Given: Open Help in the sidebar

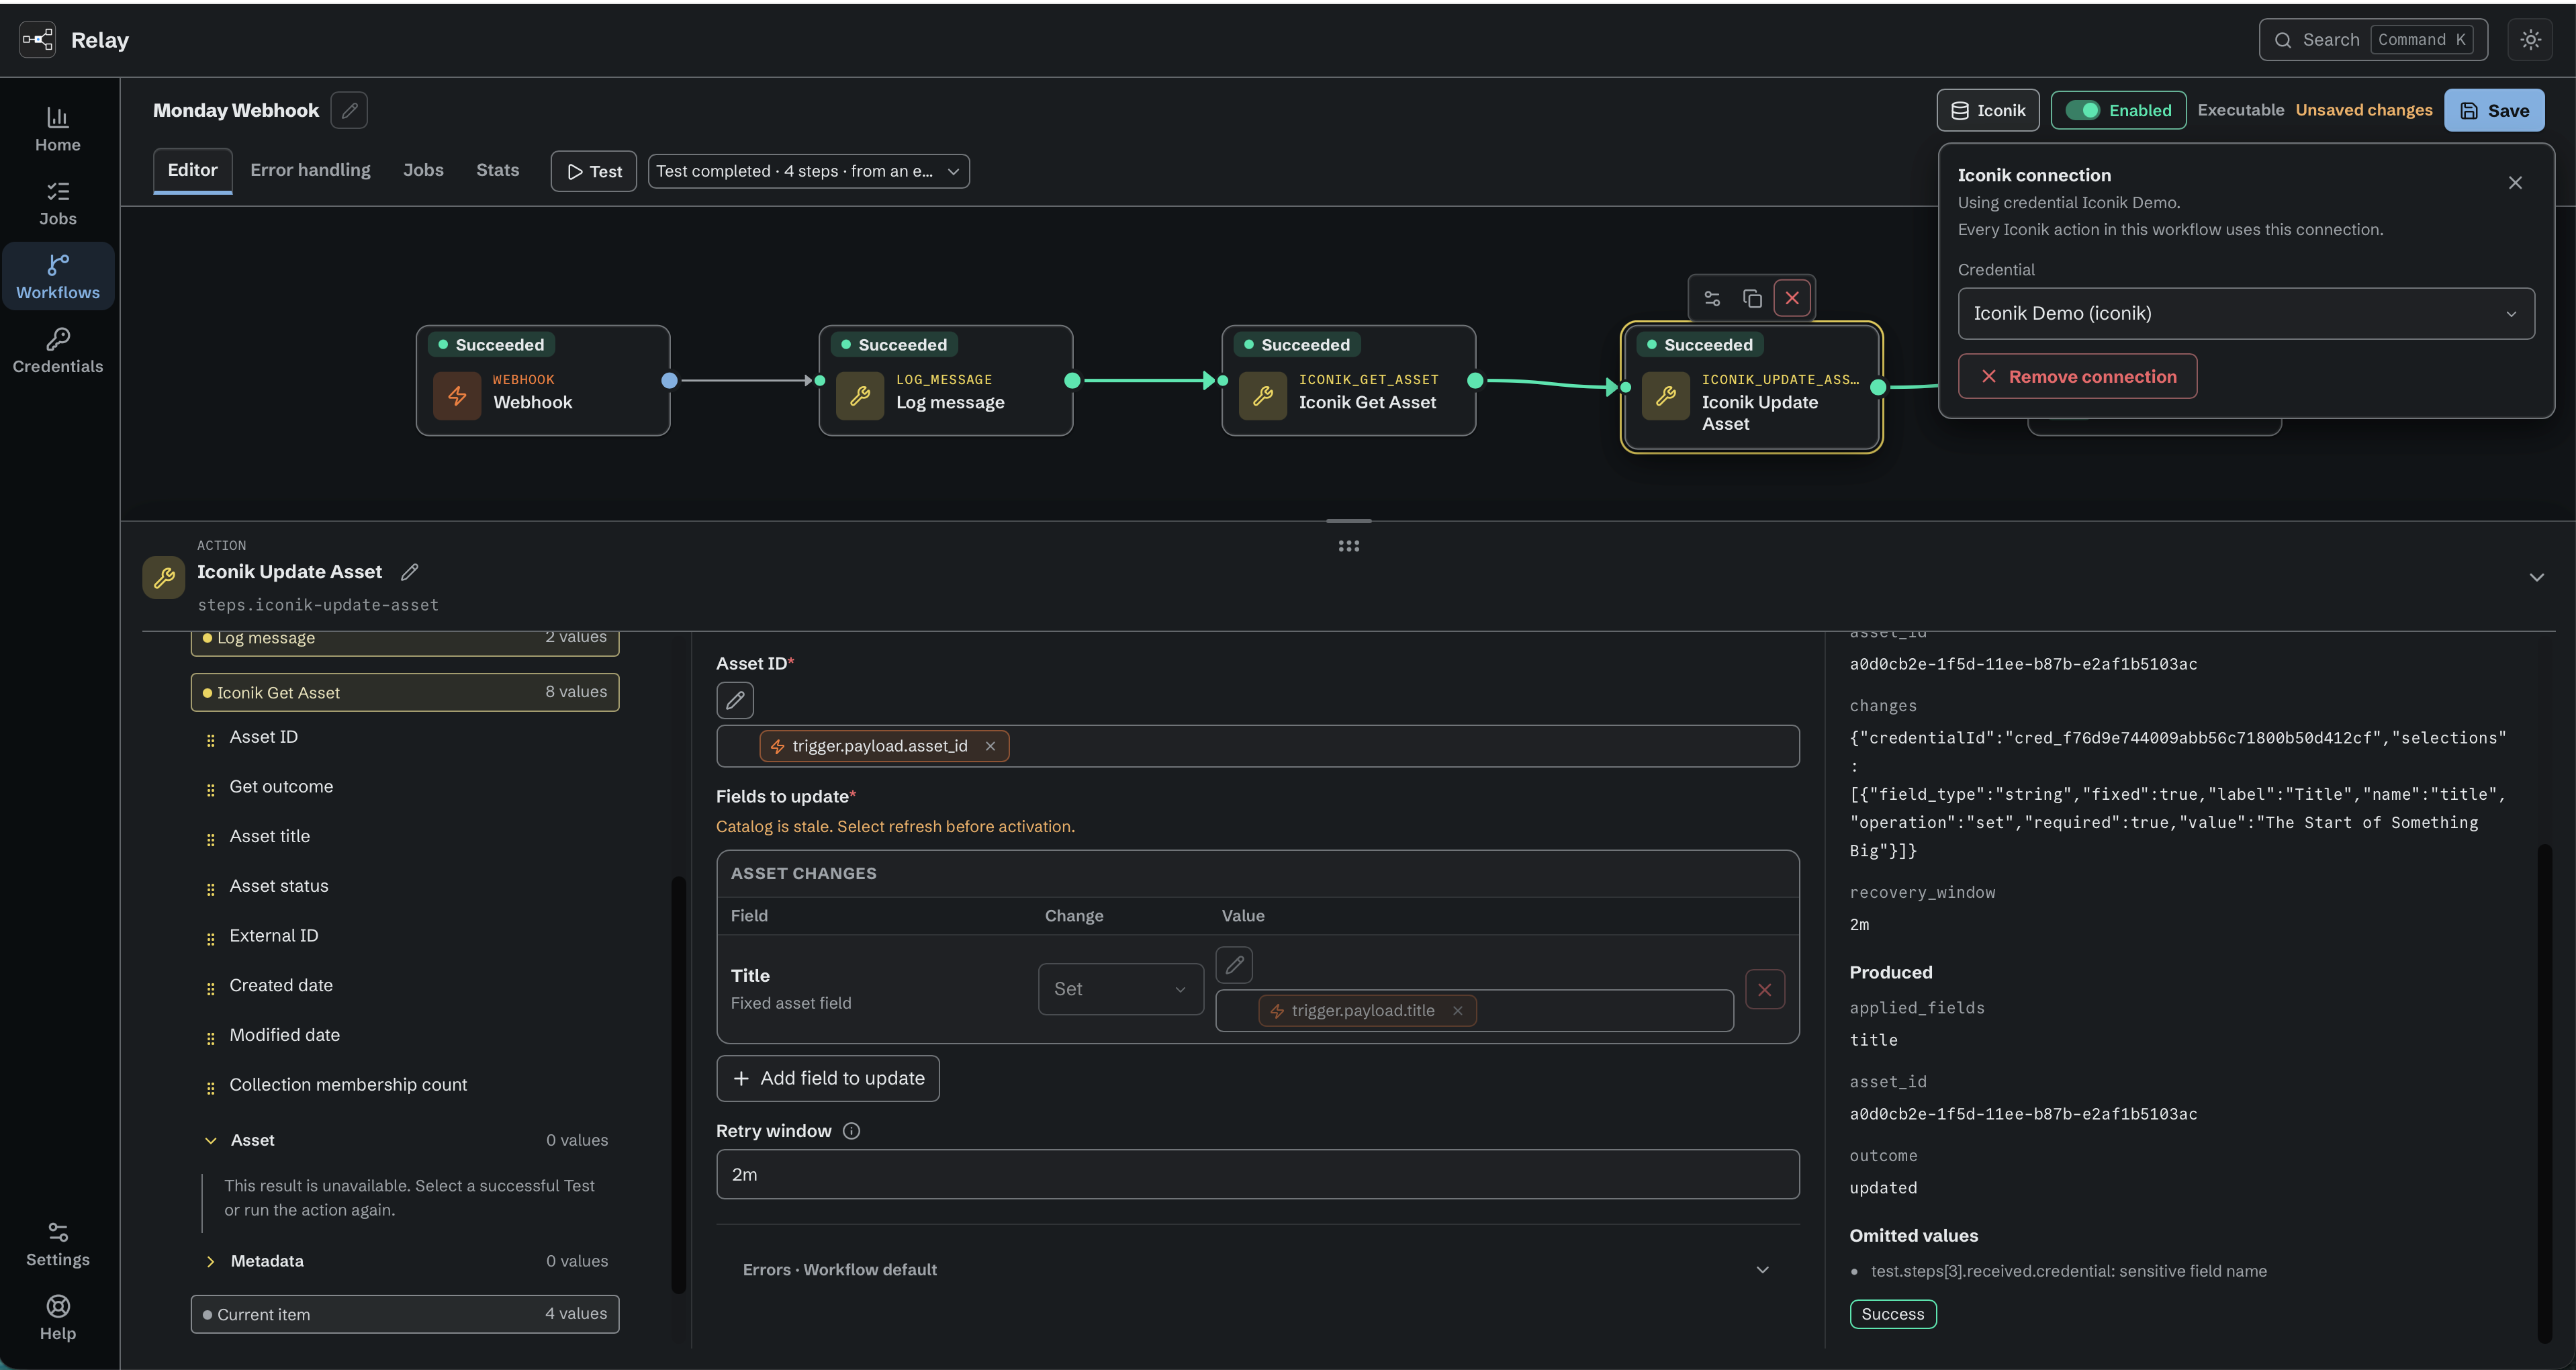Looking at the screenshot, I should point(58,1318).
